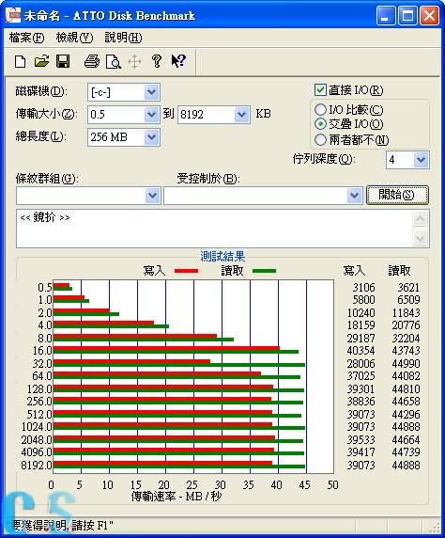Viewport: 445px width, 538px height.
Task: Click read value 20776
Action: [406, 324]
